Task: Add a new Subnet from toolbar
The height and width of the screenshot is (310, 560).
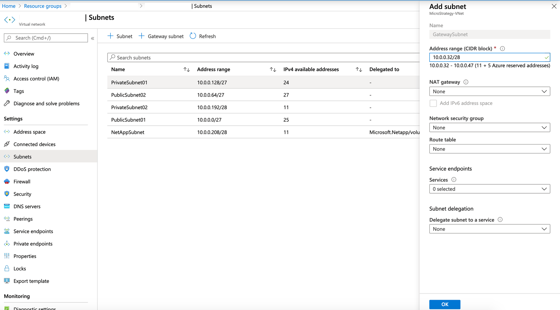Action: 120,36
